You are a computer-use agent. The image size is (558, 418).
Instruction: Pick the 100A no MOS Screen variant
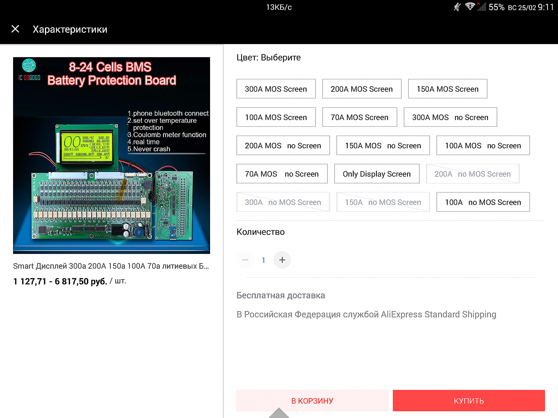coord(483,202)
